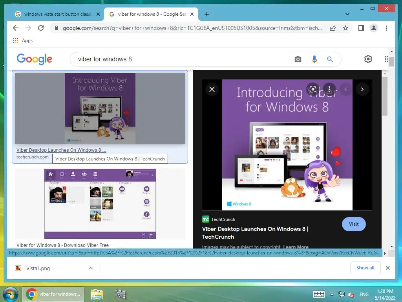Start voice search with microphone
402x302 pixels.
(314, 59)
